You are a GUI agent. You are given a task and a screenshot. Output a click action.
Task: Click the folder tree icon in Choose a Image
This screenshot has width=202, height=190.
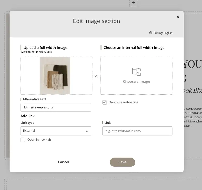136,72
